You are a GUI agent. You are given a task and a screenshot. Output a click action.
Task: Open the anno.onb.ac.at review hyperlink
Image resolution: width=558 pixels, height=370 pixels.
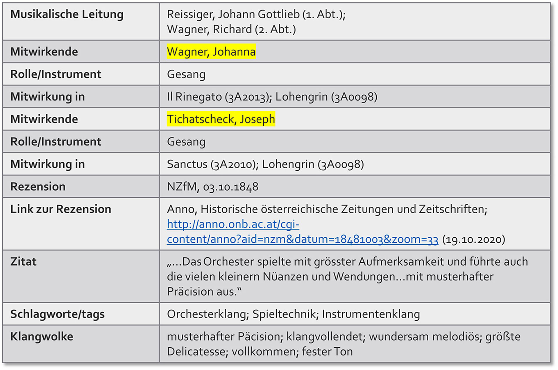click(x=302, y=232)
